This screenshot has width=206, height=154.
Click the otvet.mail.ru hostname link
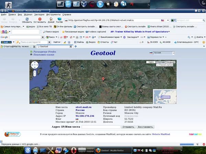click(83, 107)
